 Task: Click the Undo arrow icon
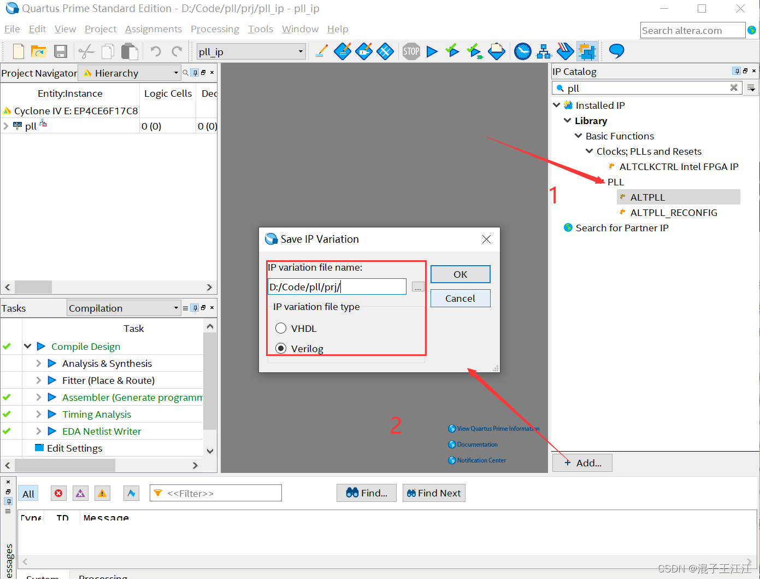point(156,51)
